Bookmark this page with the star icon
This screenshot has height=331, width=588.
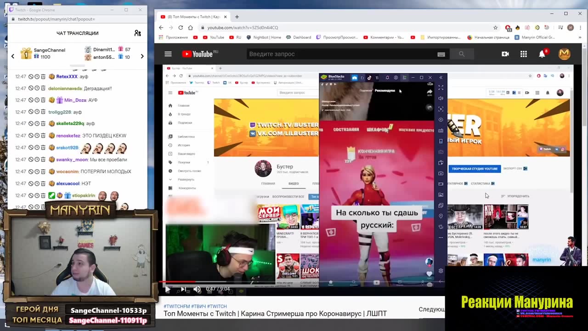[495, 28]
